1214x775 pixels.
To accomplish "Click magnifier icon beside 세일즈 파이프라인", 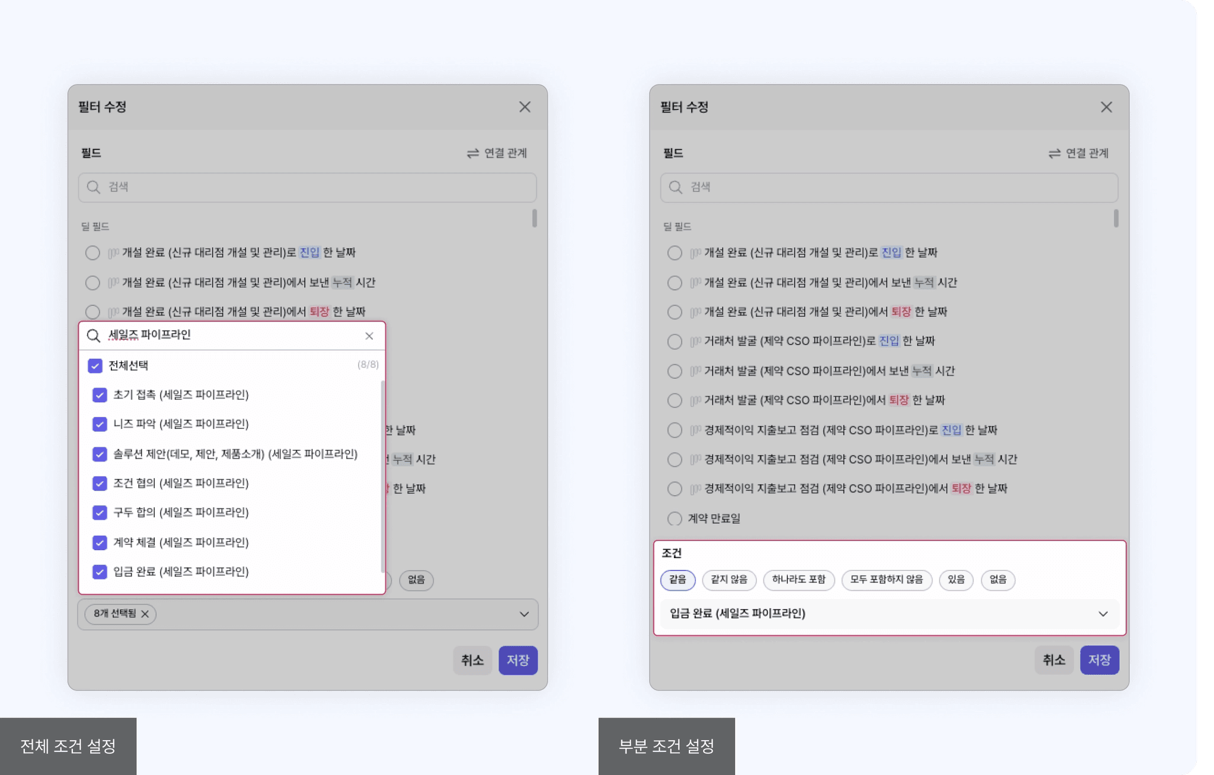I will 93,336.
